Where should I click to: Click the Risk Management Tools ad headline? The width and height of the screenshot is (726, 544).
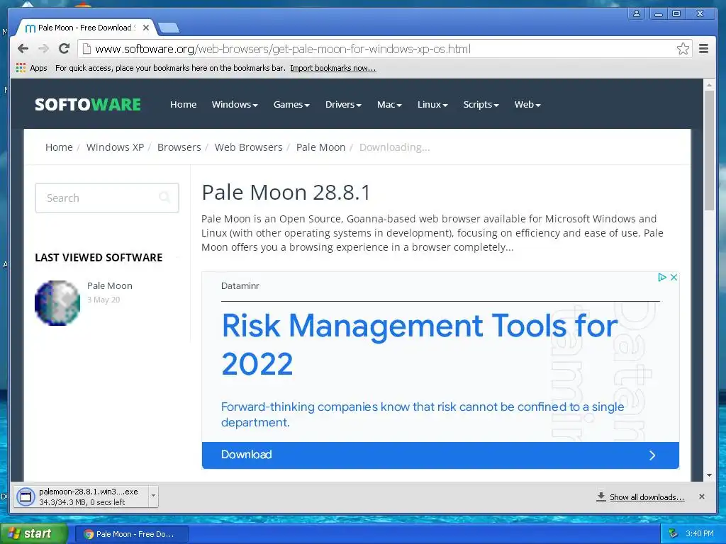pos(420,344)
